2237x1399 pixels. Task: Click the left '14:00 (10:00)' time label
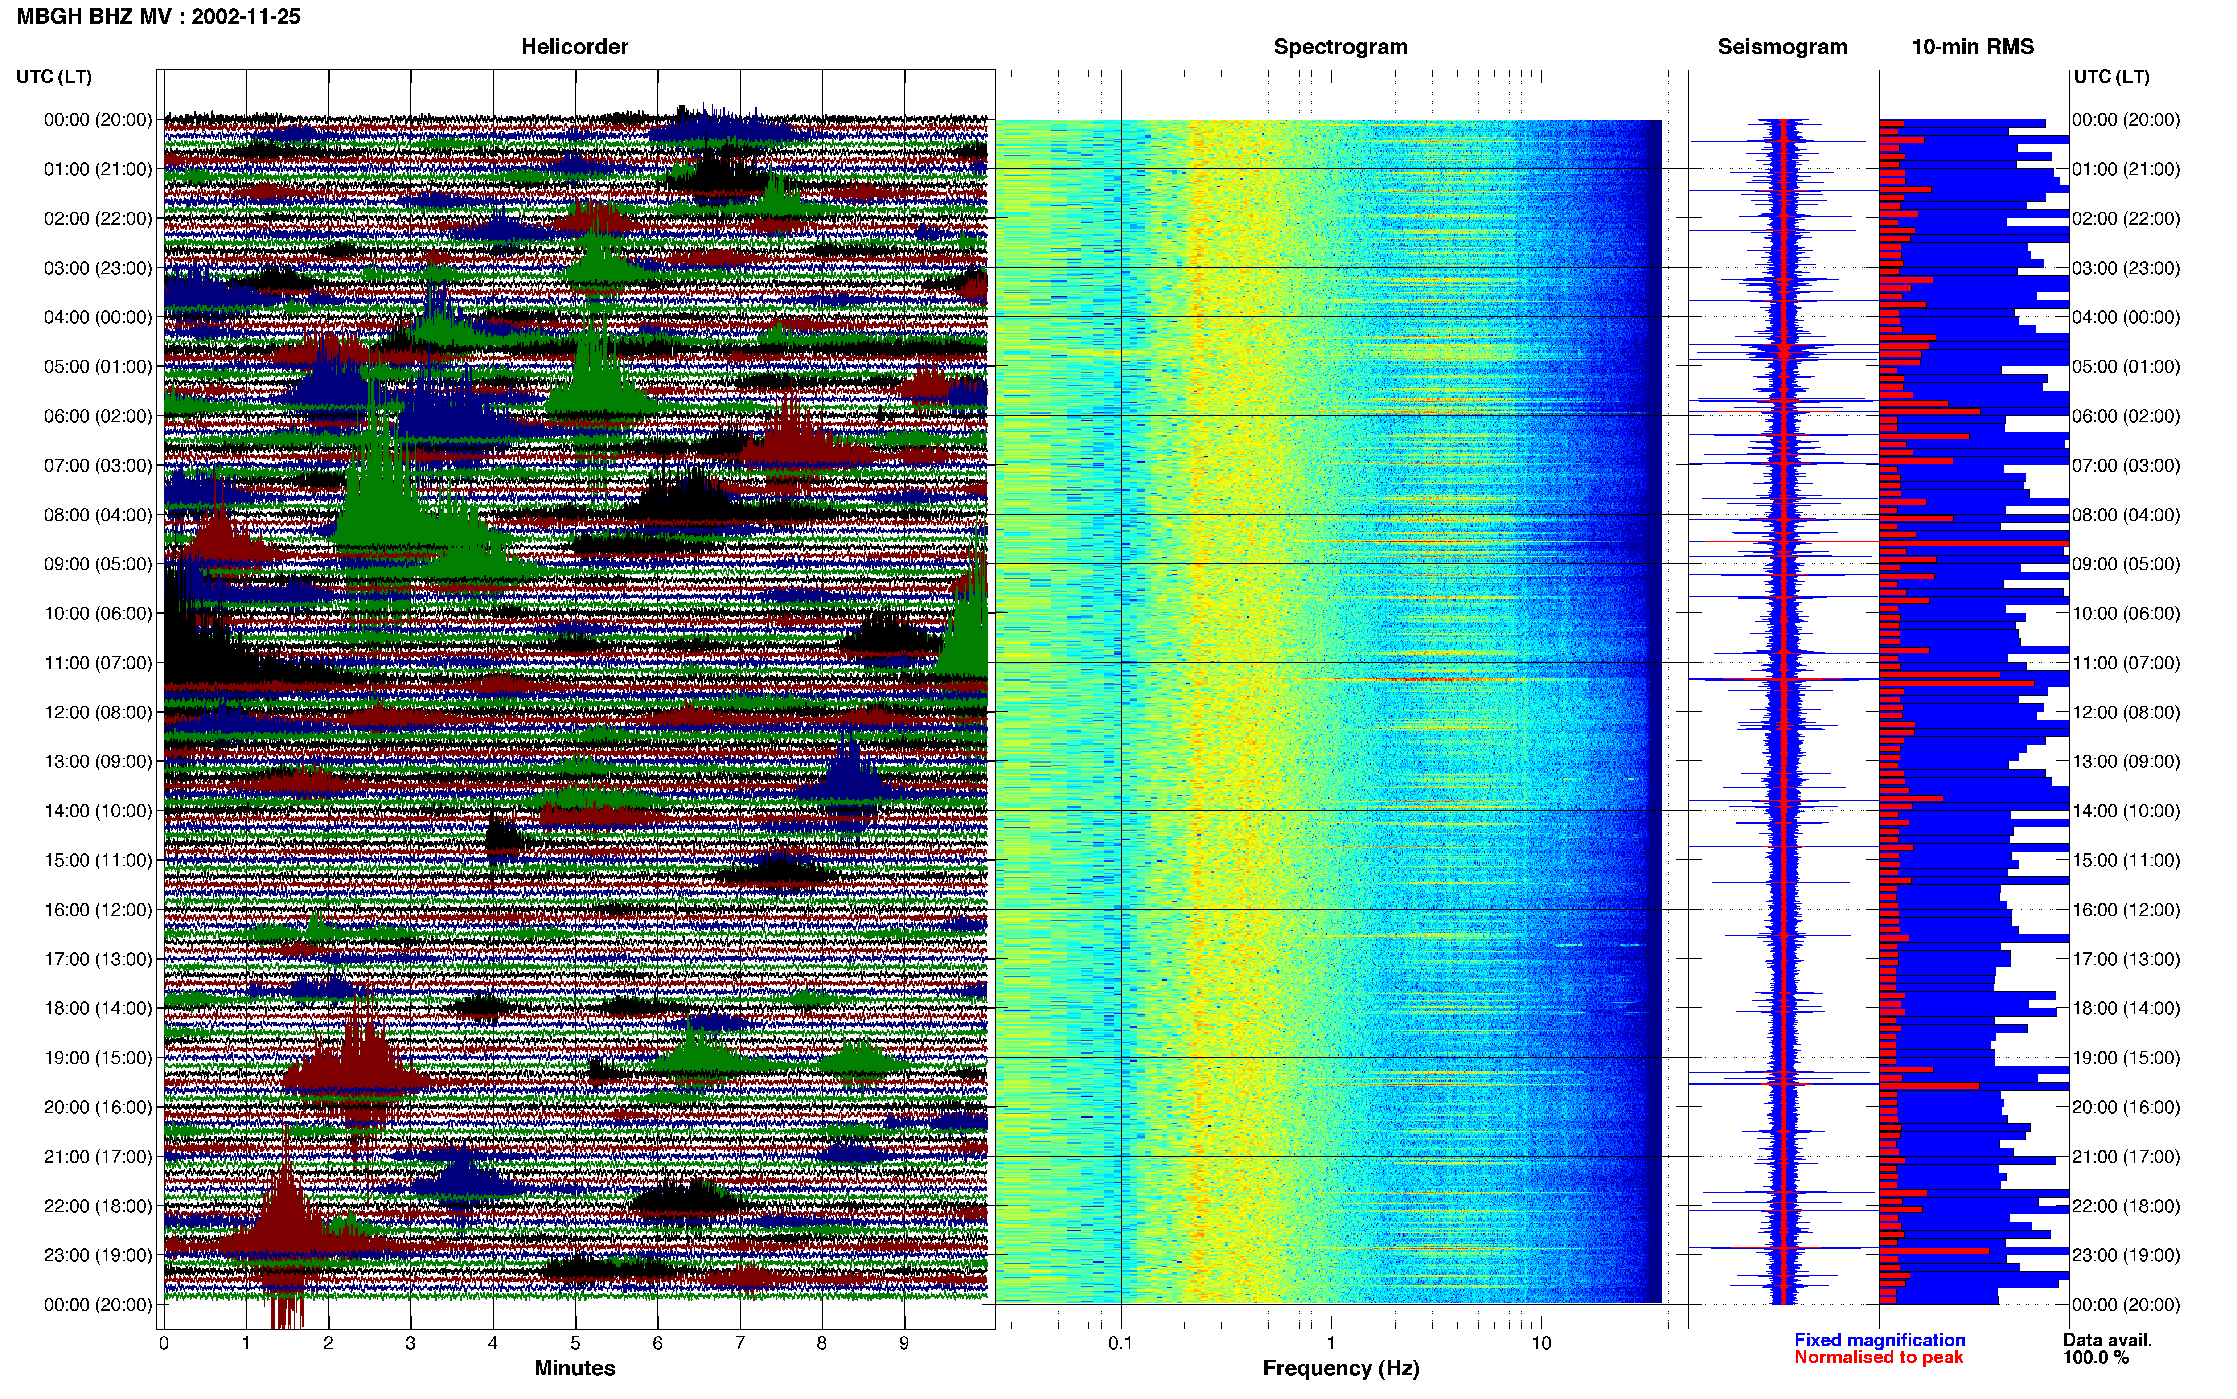click(98, 812)
